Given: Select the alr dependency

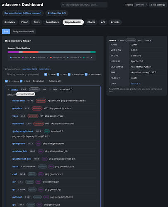Looking at the screenshot, I should (x=14, y=182).
